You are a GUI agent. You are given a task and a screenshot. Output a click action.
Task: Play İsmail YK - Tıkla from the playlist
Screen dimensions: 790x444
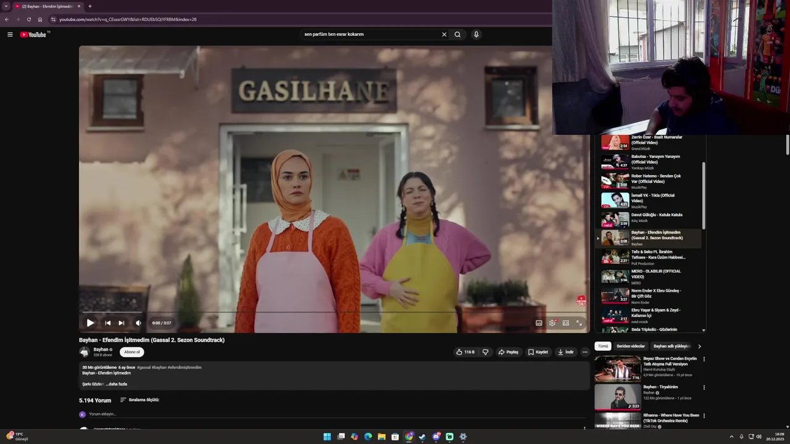coord(648,200)
